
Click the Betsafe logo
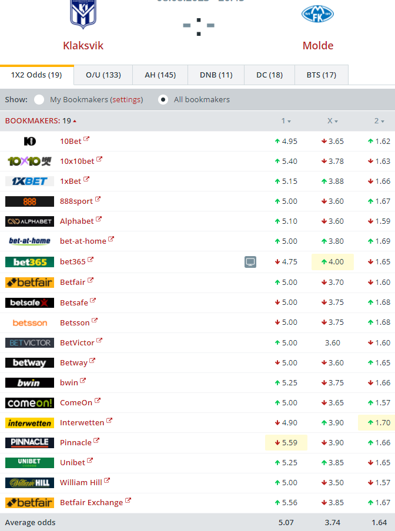[x=29, y=303]
